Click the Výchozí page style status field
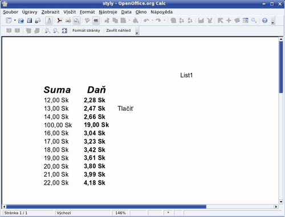285x217 pixels. click(x=83, y=213)
